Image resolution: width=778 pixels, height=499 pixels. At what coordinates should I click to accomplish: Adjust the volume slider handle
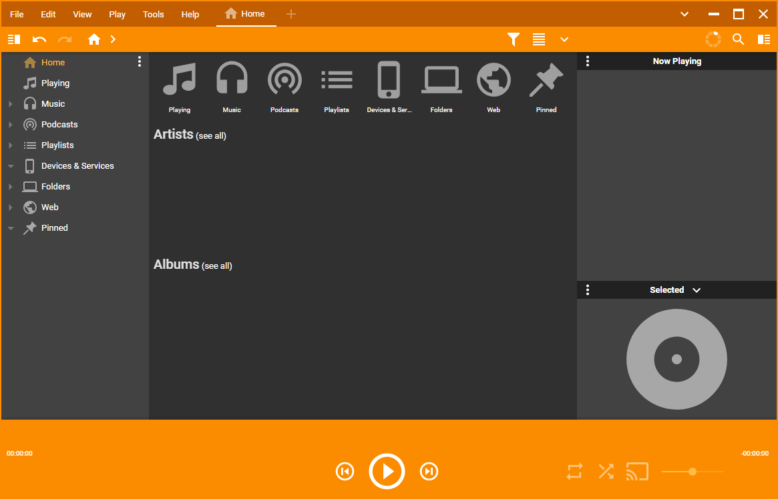(693, 472)
